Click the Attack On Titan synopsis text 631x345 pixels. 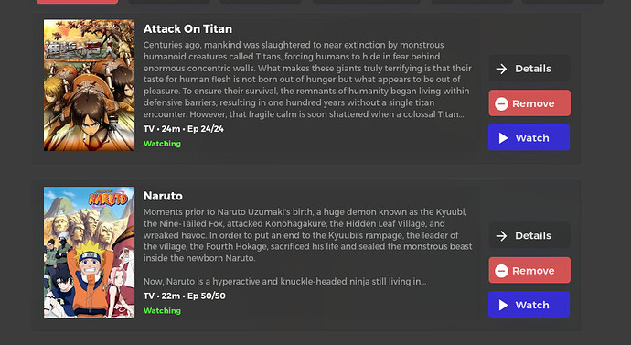pyautogui.click(x=307, y=80)
